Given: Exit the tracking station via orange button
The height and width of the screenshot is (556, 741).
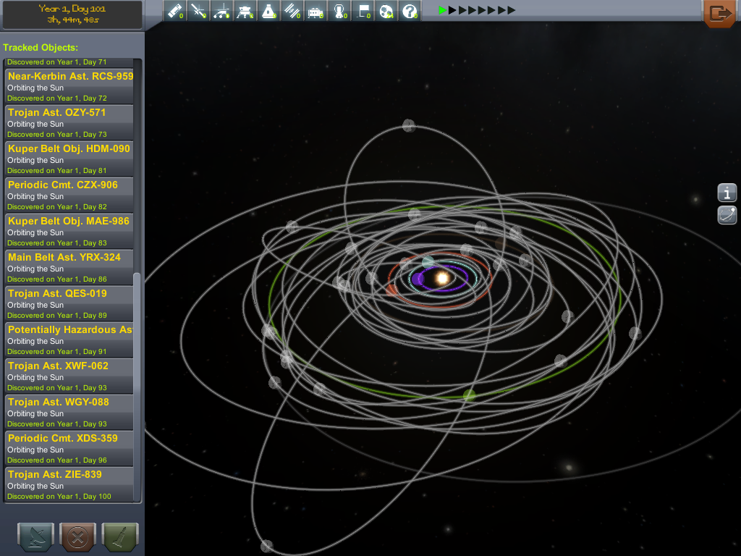Looking at the screenshot, I should coord(719,13).
